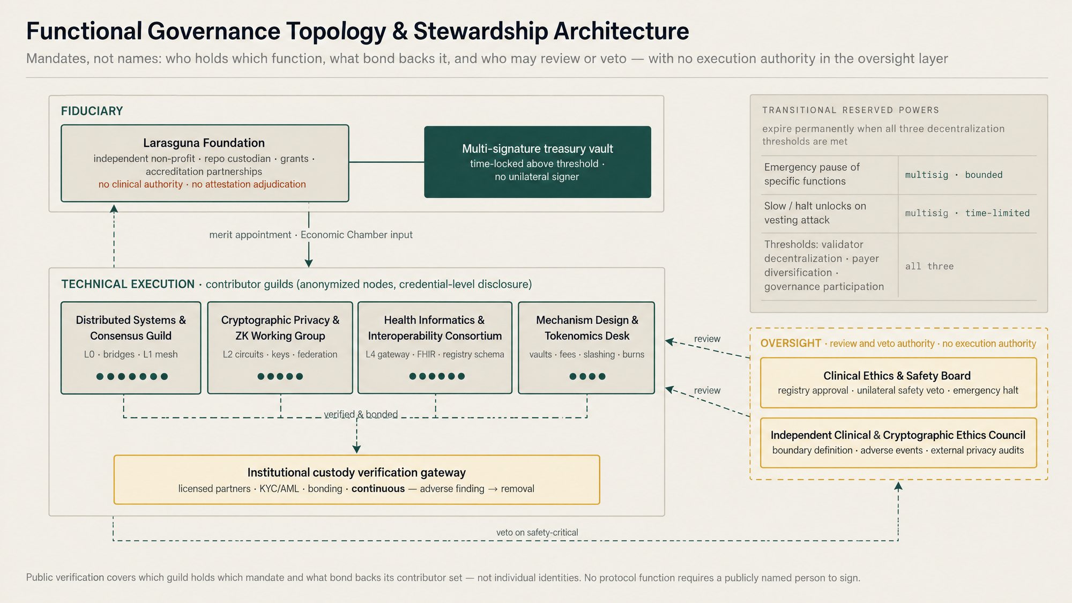Click 'vaults · fees · slashing · burns' text
This screenshot has height=603, width=1072.
click(587, 354)
